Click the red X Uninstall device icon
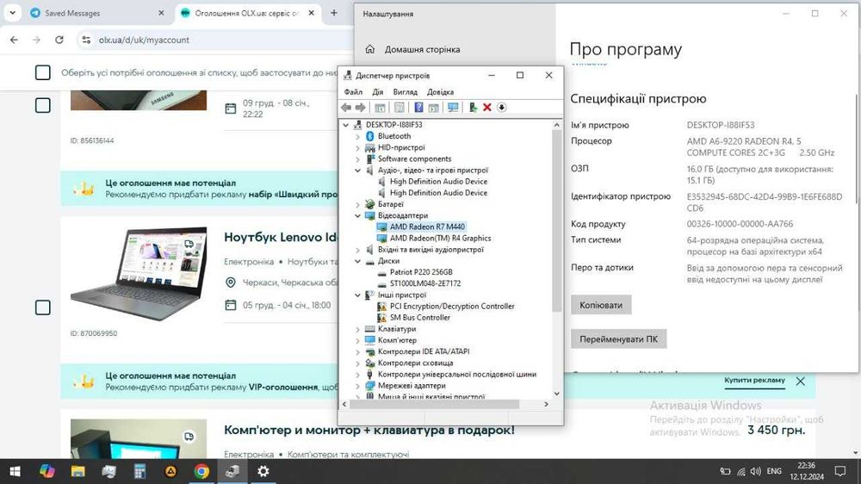Screen dimensions: 861x484 click(487, 108)
